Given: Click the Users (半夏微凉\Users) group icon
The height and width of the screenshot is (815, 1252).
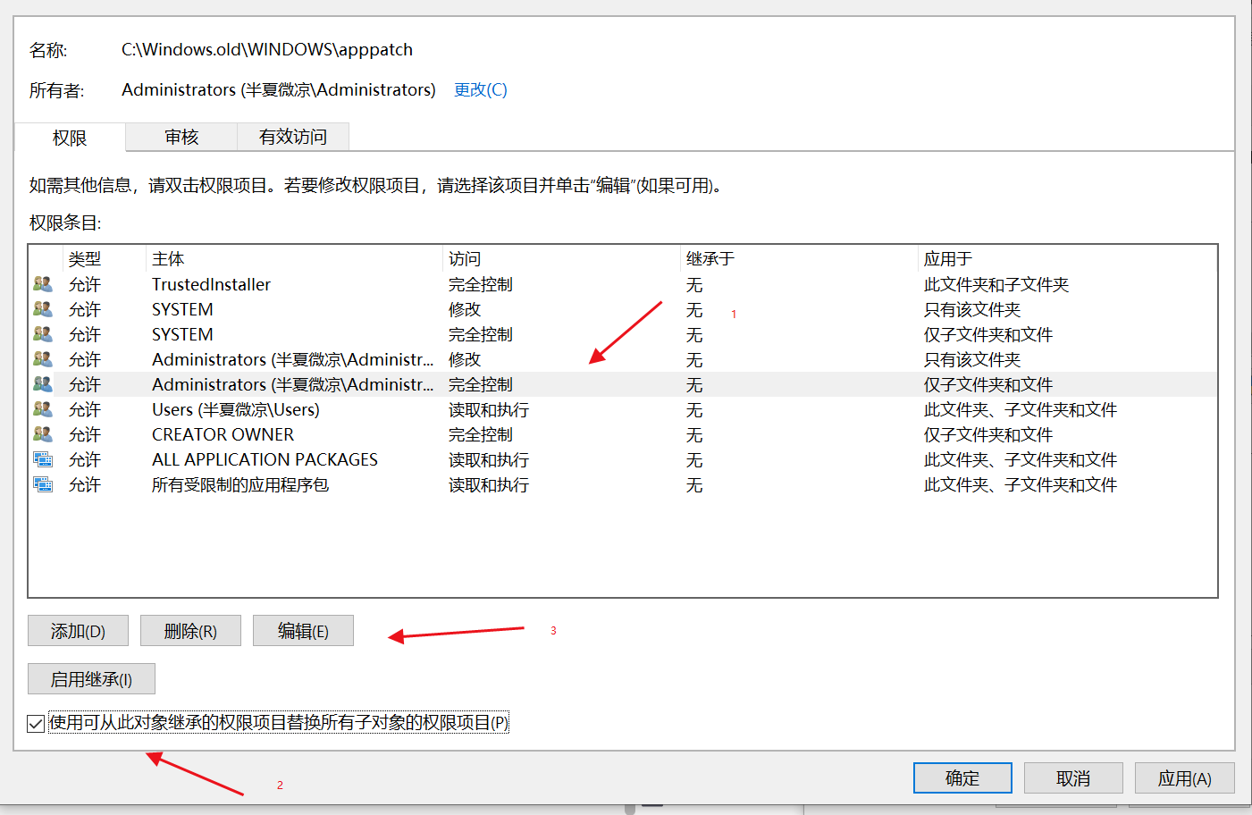Looking at the screenshot, I should click(42, 409).
